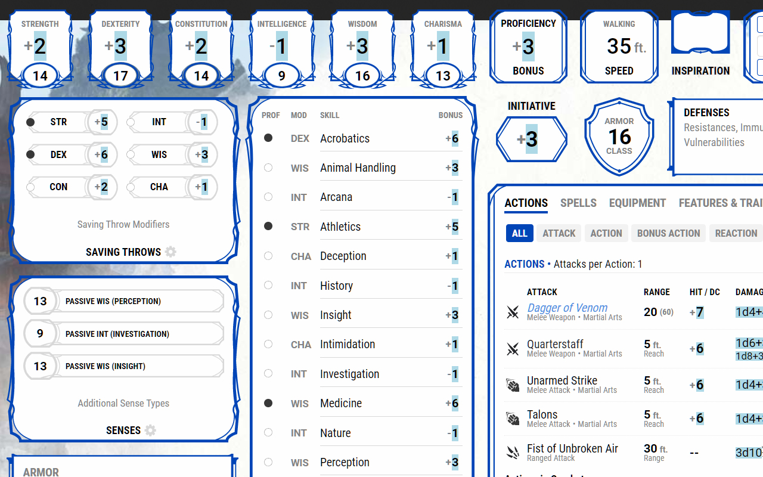This screenshot has height=477, width=763.
Task: Toggle Acrobatics proficiency dot
Action: 268,138
